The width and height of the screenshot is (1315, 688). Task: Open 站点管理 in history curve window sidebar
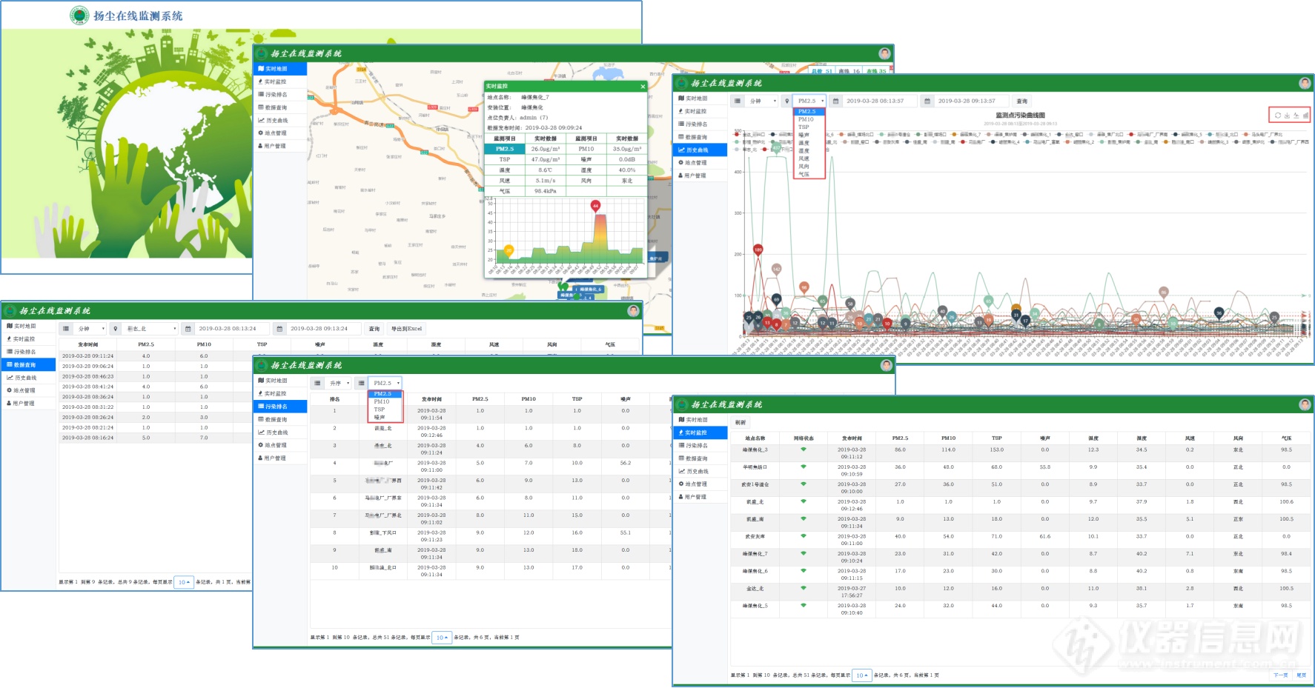(700, 162)
